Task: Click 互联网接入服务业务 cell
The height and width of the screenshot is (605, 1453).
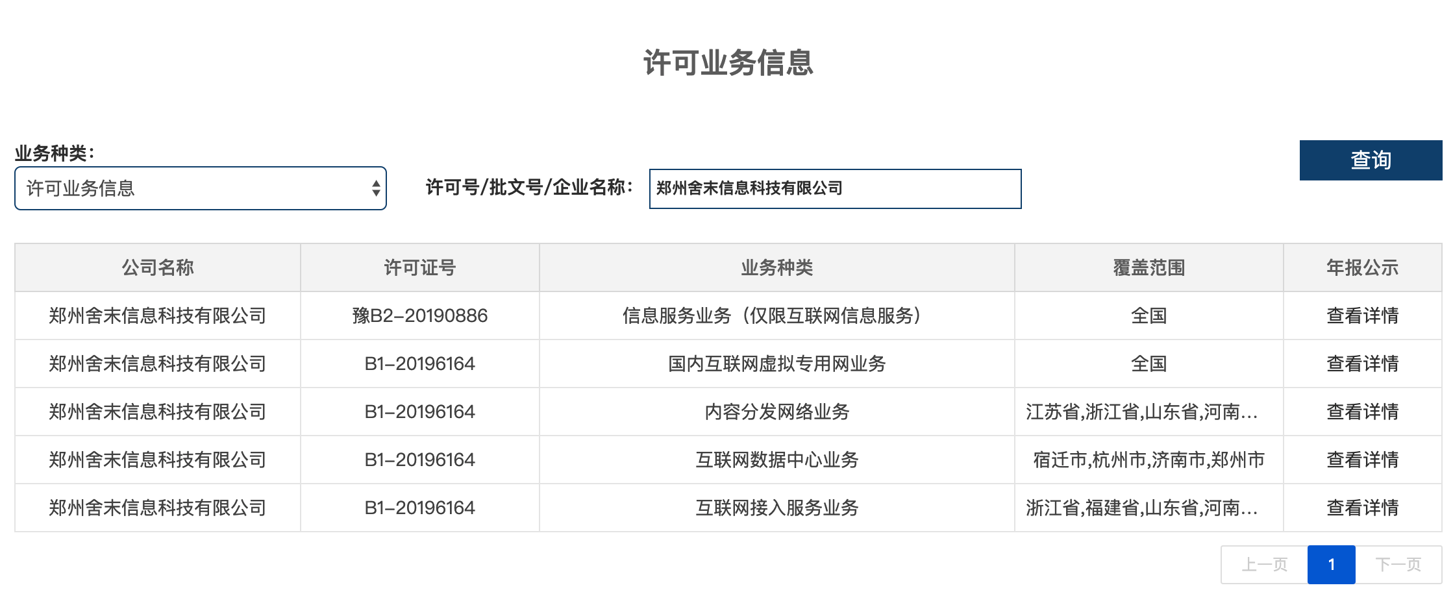Action: click(777, 508)
